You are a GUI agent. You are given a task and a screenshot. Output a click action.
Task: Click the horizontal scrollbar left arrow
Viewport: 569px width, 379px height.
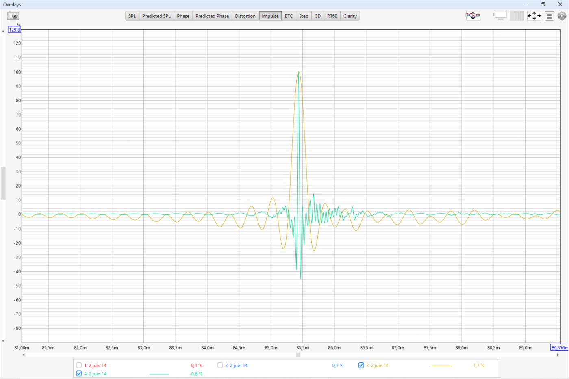click(24, 355)
